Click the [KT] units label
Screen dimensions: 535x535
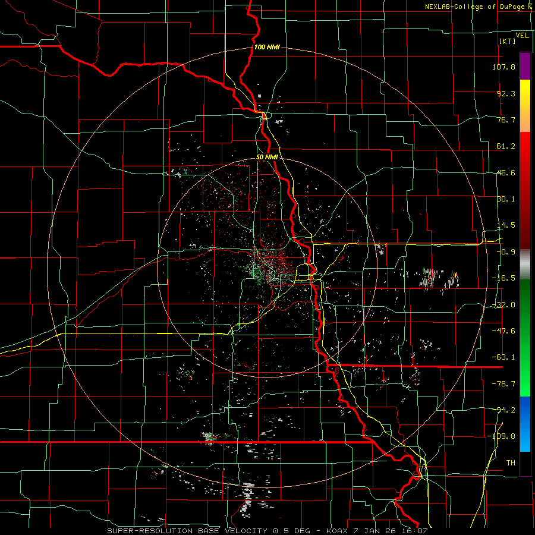click(508, 41)
